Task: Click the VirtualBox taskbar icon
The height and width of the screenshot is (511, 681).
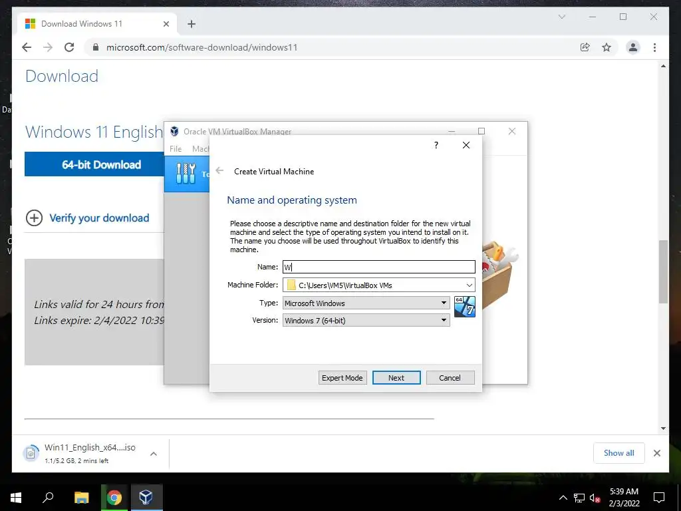Action: point(146,497)
